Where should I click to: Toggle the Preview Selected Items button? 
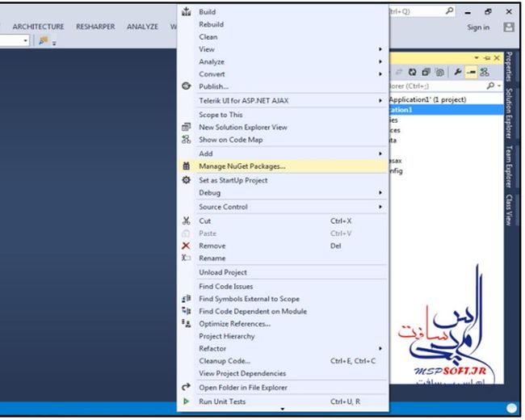(x=471, y=72)
